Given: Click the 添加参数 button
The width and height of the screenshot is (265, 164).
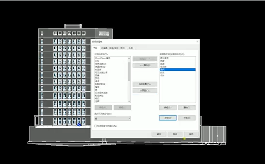Looking at the screenshot, I should pyautogui.click(x=145, y=84).
